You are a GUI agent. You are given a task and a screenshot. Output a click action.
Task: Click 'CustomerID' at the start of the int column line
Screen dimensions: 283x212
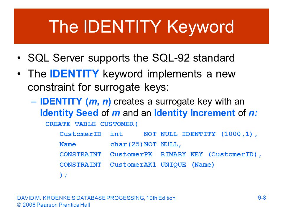tap(80, 134)
